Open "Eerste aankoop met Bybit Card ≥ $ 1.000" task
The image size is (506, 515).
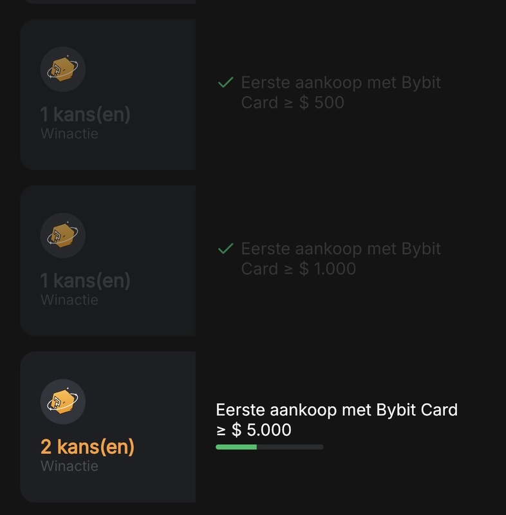341,258
